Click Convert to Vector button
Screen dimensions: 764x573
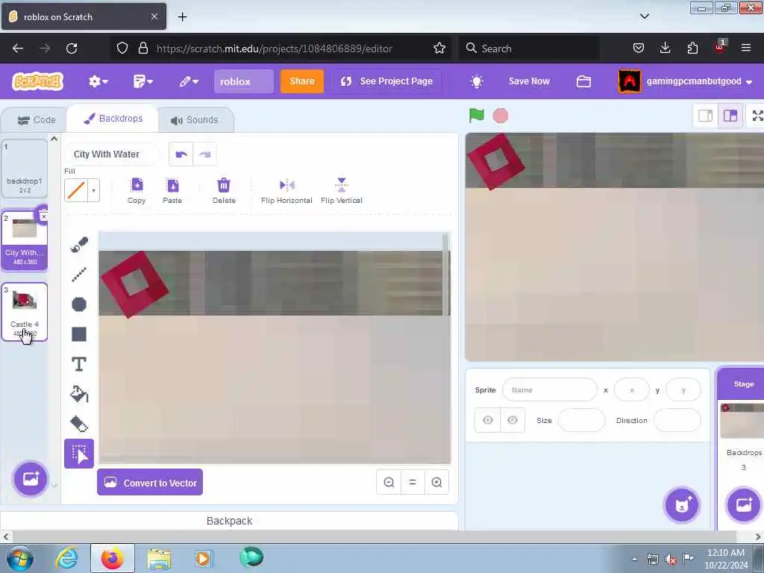[x=150, y=483]
